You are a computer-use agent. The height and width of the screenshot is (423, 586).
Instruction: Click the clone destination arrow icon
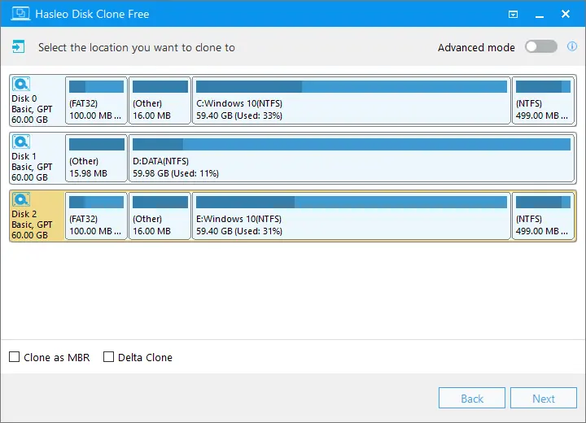coord(18,47)
